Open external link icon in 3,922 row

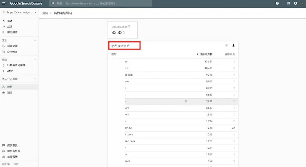(186, 101)
